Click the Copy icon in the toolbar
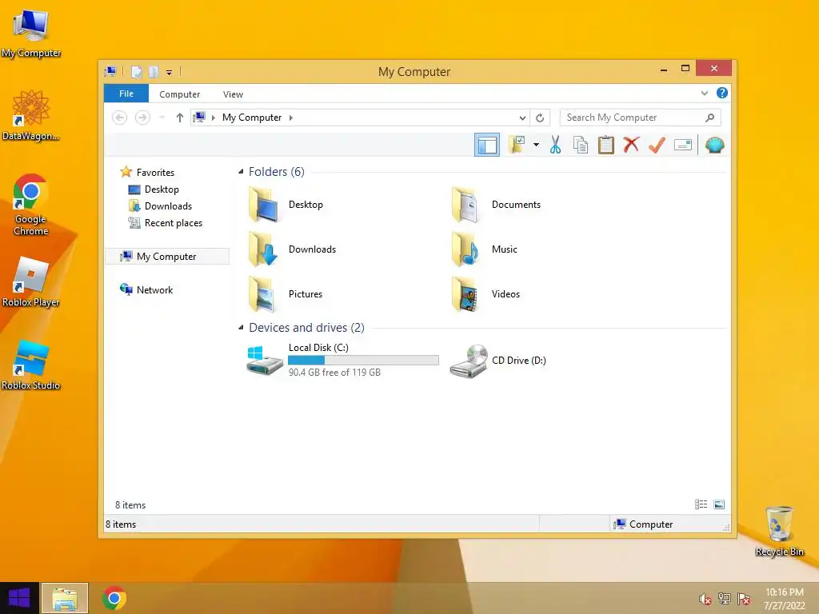819x614 pixels. pos(581,145)
